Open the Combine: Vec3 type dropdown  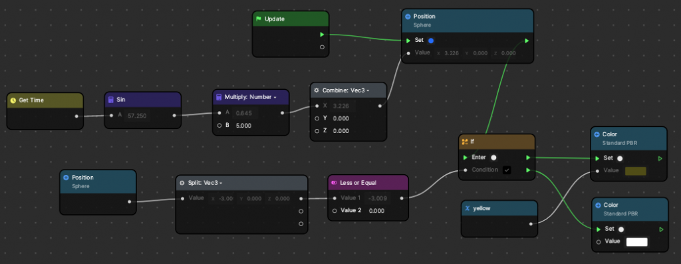click(368, 90)
